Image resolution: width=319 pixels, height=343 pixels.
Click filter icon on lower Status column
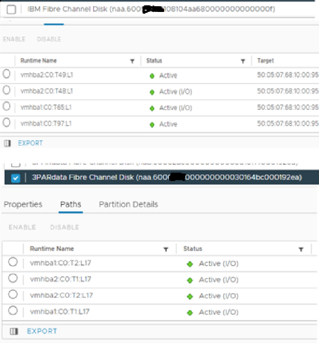(301, 249)
